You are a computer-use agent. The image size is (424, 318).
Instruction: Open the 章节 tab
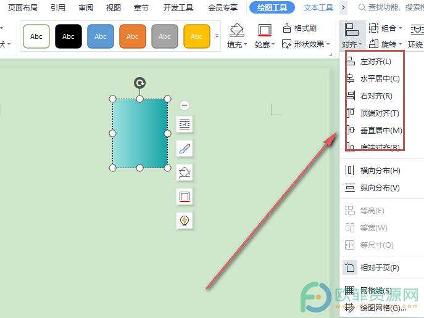(x=141, y=7)
